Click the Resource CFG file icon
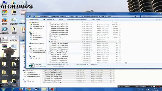 [x=50, y=40]
